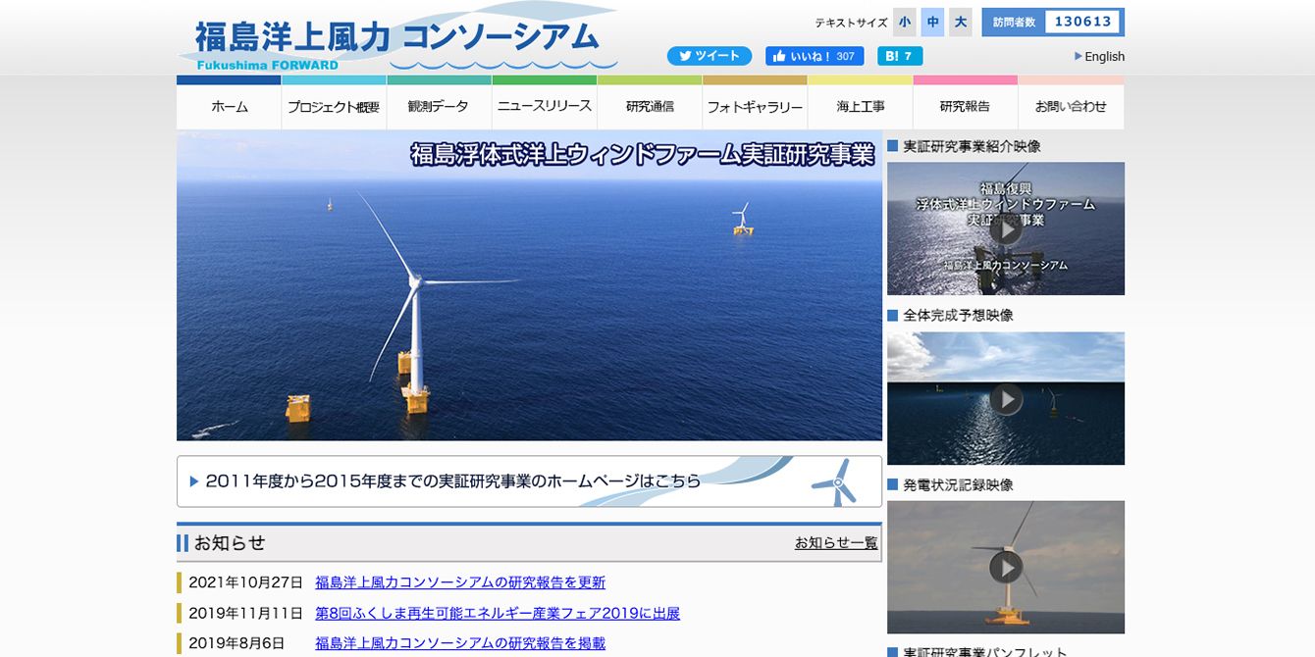Screen dimensions: 1315x657
Task: Open the お問い合わせ contact page
Action: (x=1071, y=107)
